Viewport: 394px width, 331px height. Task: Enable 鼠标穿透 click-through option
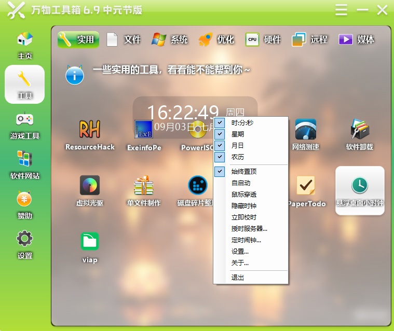[251, 195]
